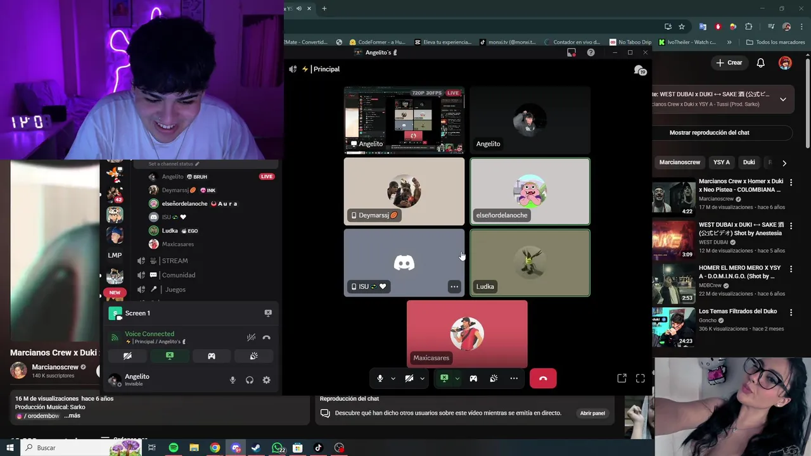Select the Deymarssj video tile
Screen dimensions: 811x456
404,191
